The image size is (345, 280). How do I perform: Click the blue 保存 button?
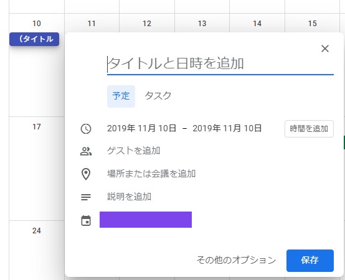(x=310, y=261)
